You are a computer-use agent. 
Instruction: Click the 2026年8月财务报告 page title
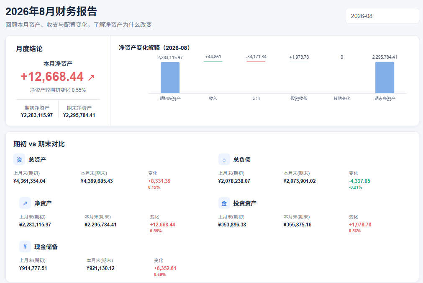pyautogui.click(x=51, y=11)
